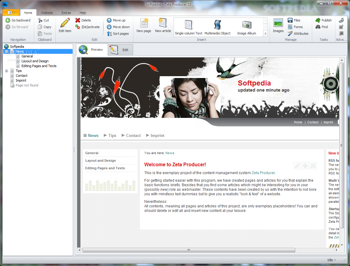Switch to the Edit view tab
Viewport: 350px width, 266px height.
click(x=120, y=50)
